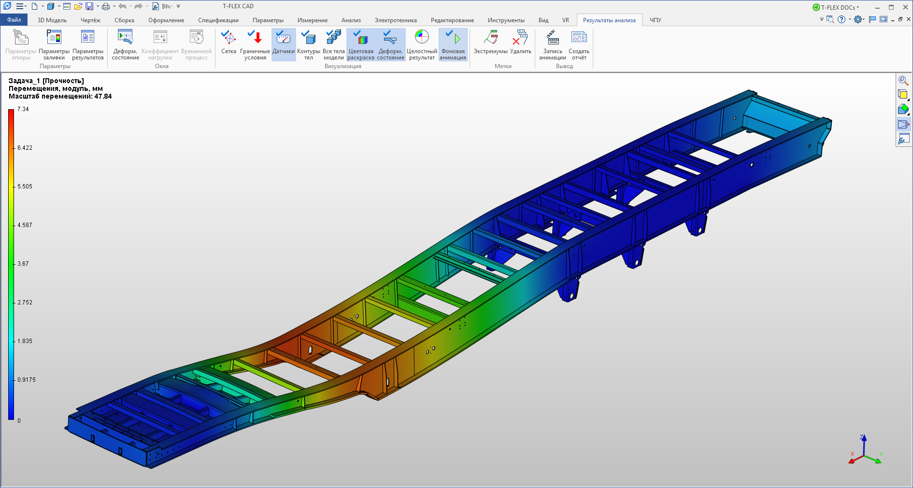Open Параметры заливки settings
Image resolution: width=913 pixels, height=488 pixels.
point(54,44)
